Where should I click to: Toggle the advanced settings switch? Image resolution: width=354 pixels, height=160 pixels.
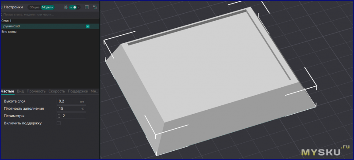(x=74, y=7)
